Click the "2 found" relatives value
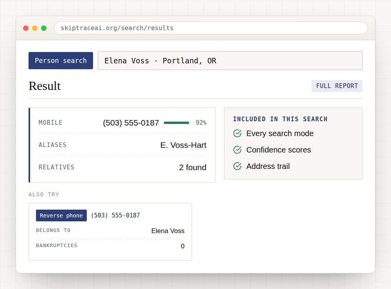391x289 pixels. click(192, 167)
